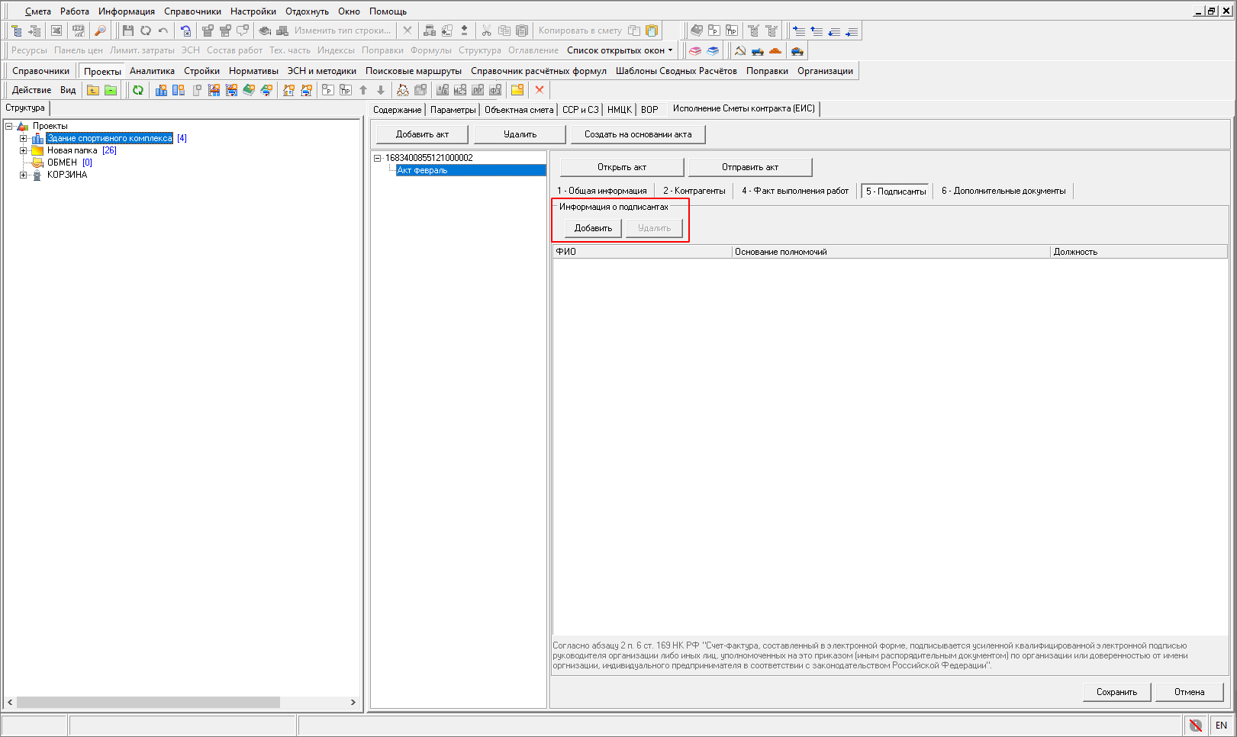
Task: Click the crossed-out icon in status bar
Action: coord(1195,725)
